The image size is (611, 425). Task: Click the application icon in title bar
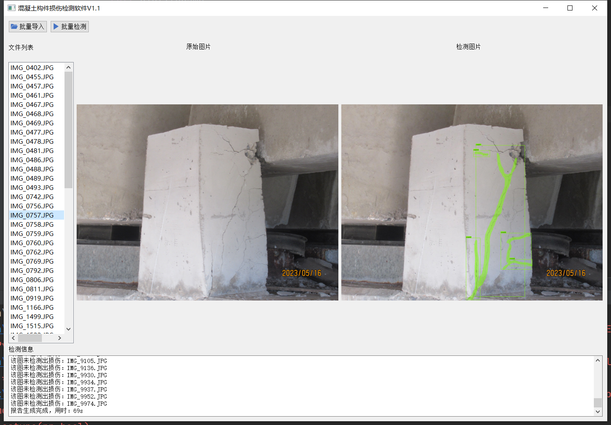coord(11,8)
